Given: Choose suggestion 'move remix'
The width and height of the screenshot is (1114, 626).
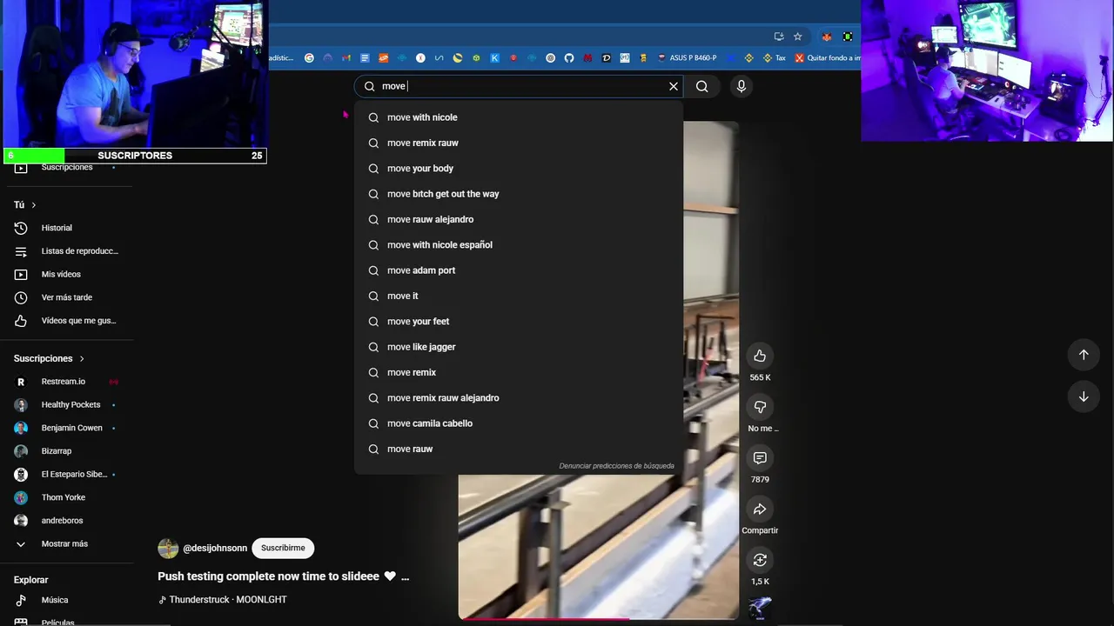Looking at the screenshot, I should point(519,372).
